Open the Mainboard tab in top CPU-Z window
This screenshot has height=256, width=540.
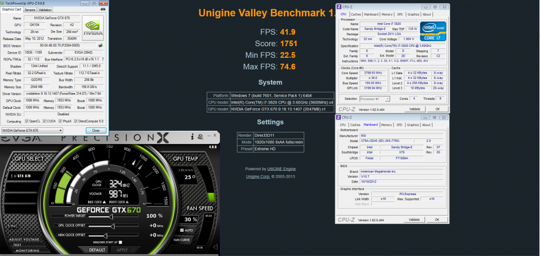(x=371, y=14)
